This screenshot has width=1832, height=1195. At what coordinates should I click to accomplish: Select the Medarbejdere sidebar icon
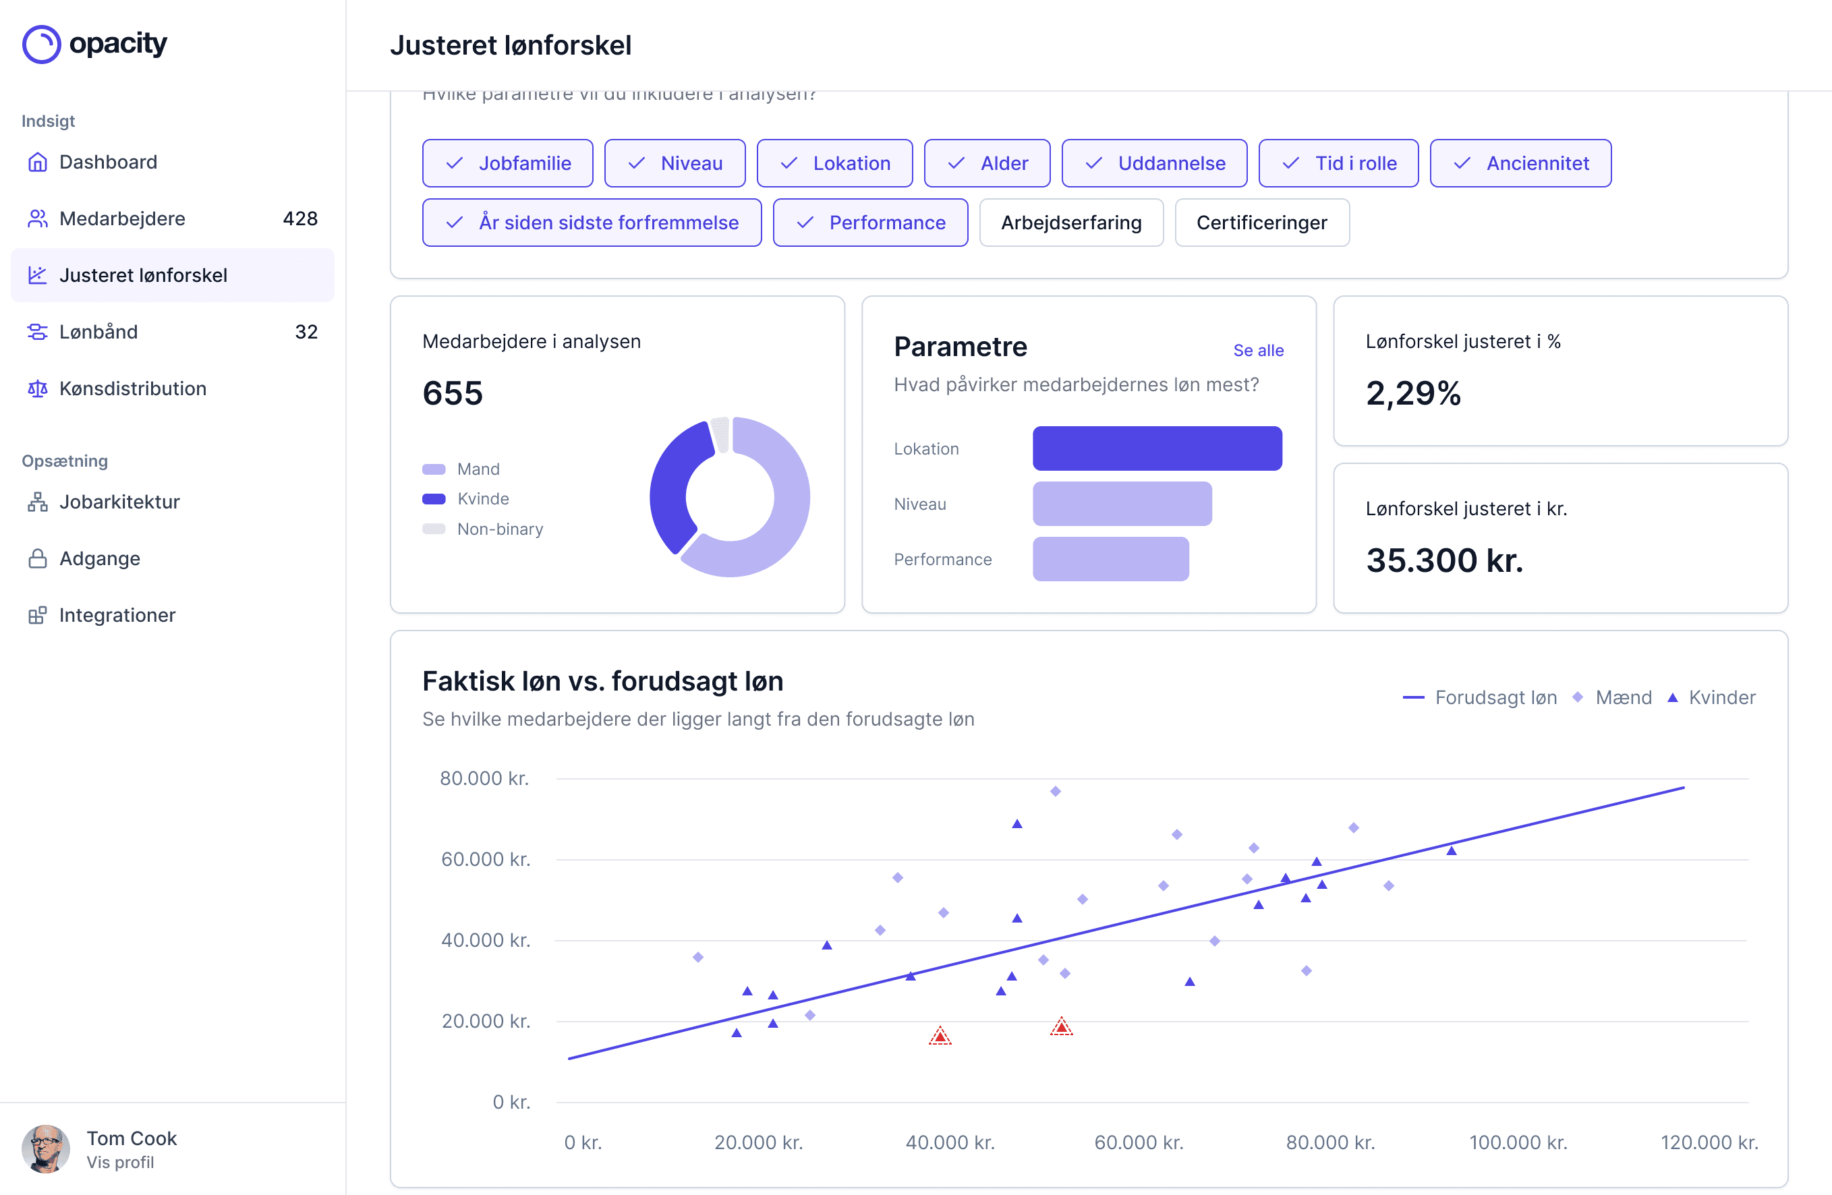pos(37,218)
